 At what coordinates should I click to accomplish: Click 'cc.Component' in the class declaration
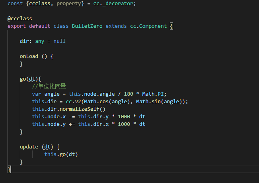click(148, 26)
